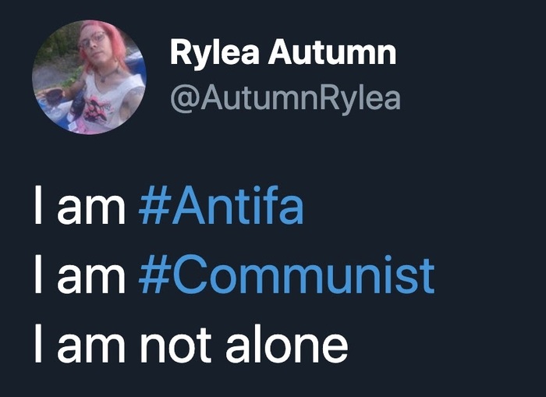Open the #Communist hashtag
This screenshot has height=397, width=546.
pyautogui.click(x=286, y=275)
